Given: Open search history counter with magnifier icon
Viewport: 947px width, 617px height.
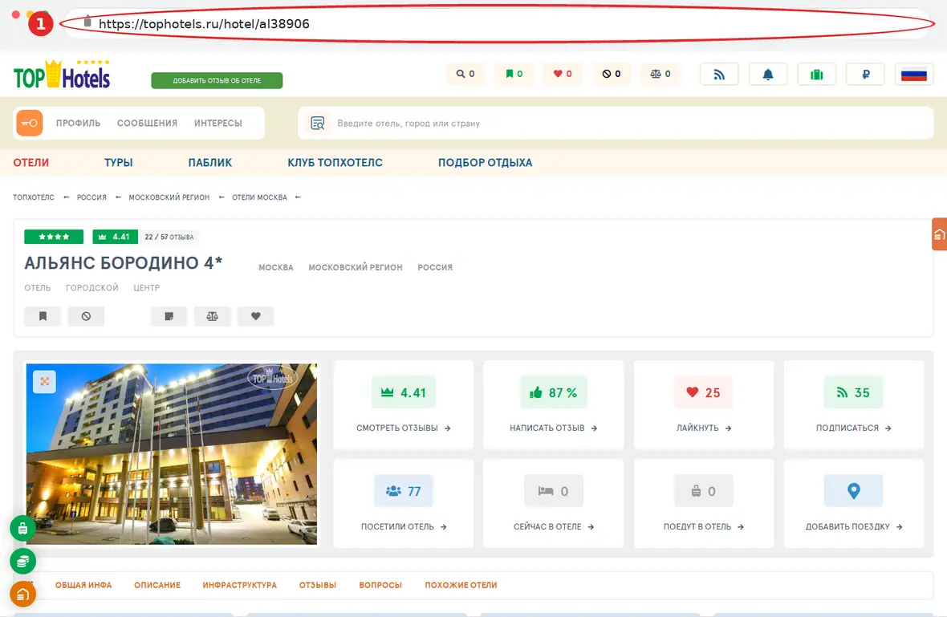Looking at the screenshot, I should [x=465, y=74].
